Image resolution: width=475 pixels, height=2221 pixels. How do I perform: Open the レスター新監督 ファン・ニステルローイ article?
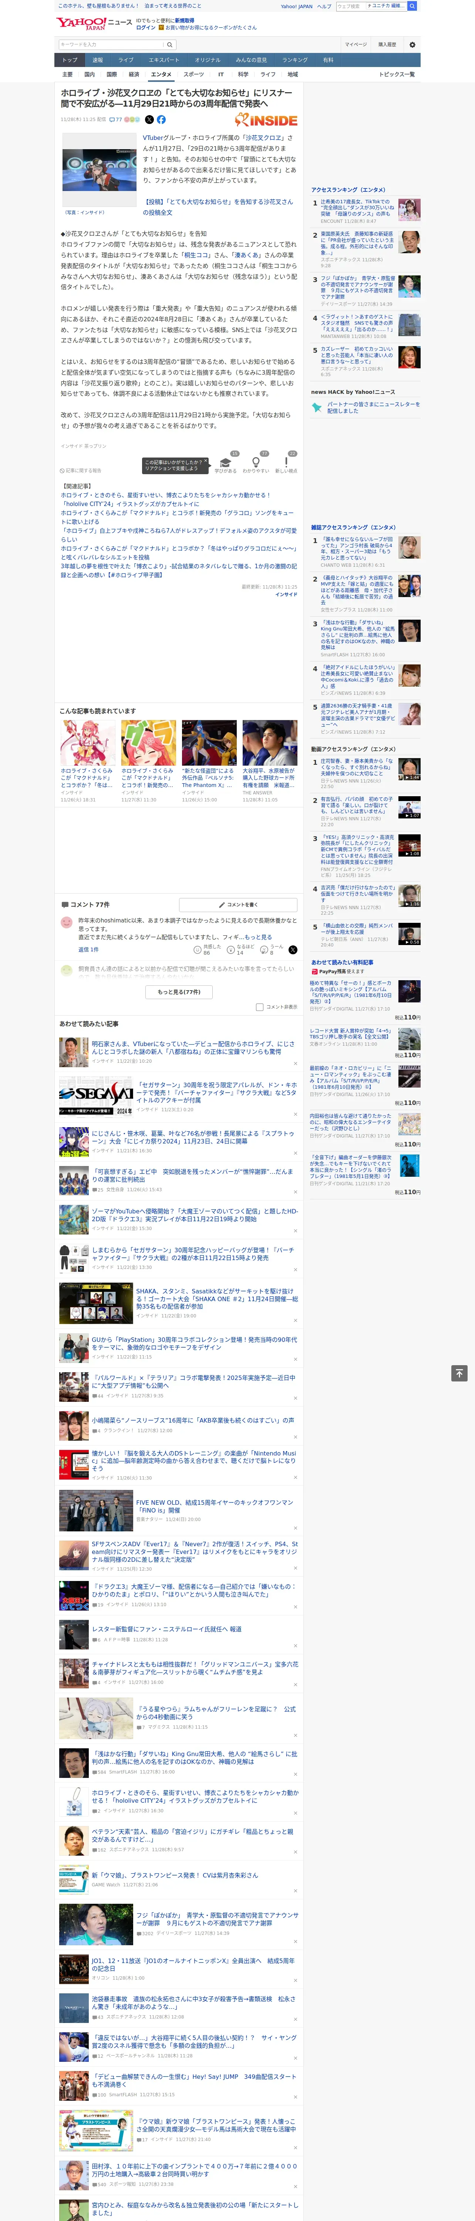pos(167,1629)
